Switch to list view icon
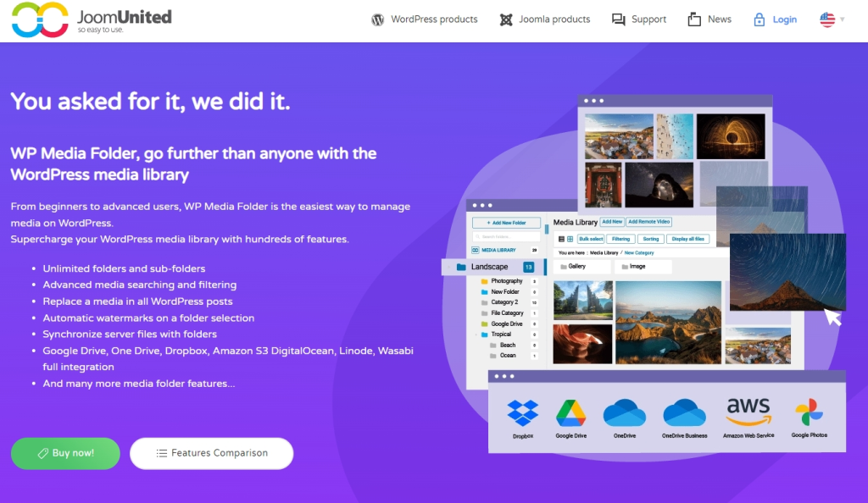This screenshot has height=503, width=868. point(561,240)
